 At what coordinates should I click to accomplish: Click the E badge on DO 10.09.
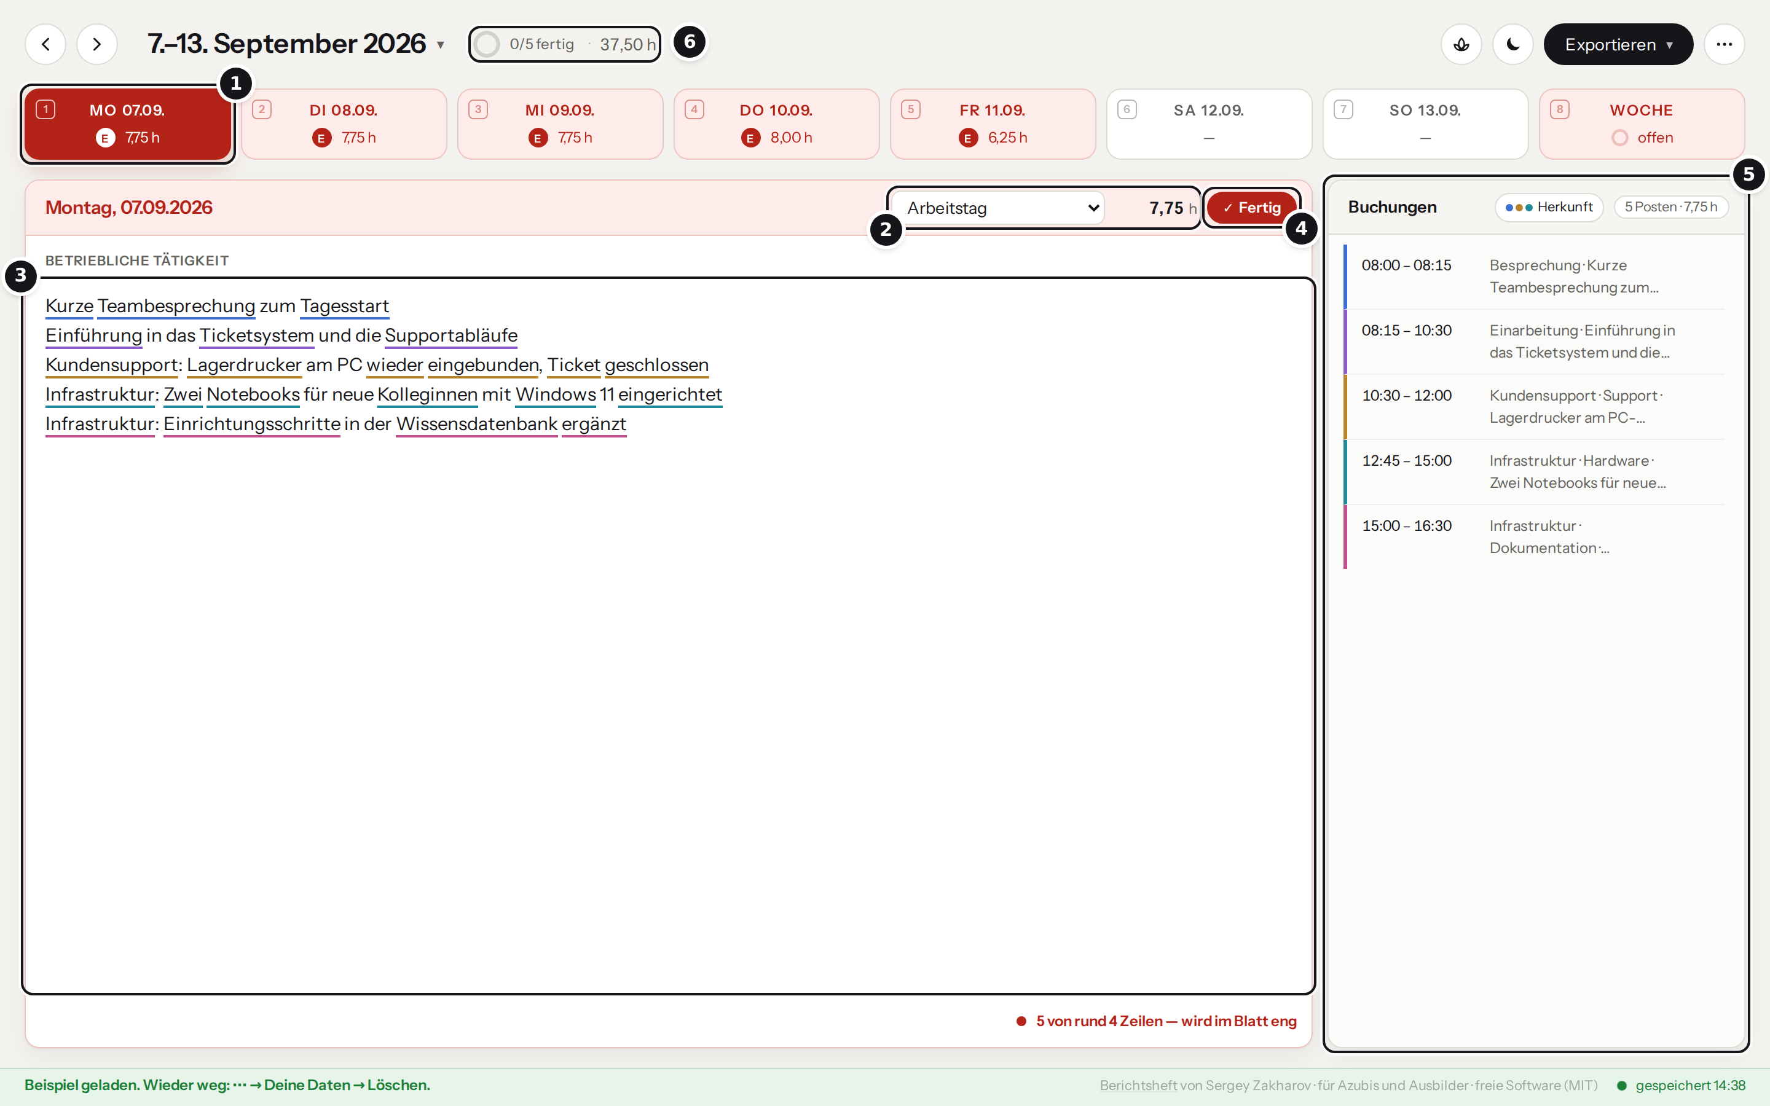750,138
